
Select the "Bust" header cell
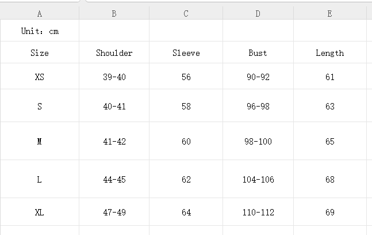pyautogui.click(x=258, y=53)
